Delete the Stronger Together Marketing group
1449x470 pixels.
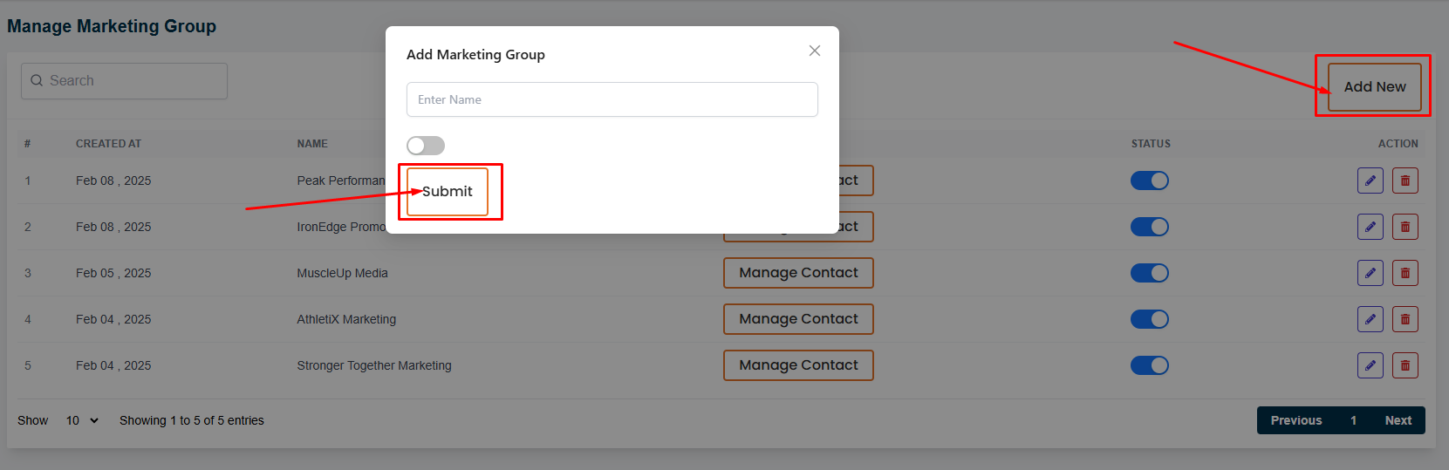click(1405, 365)
